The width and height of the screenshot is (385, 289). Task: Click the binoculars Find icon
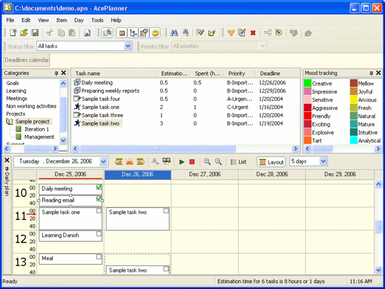174,32
